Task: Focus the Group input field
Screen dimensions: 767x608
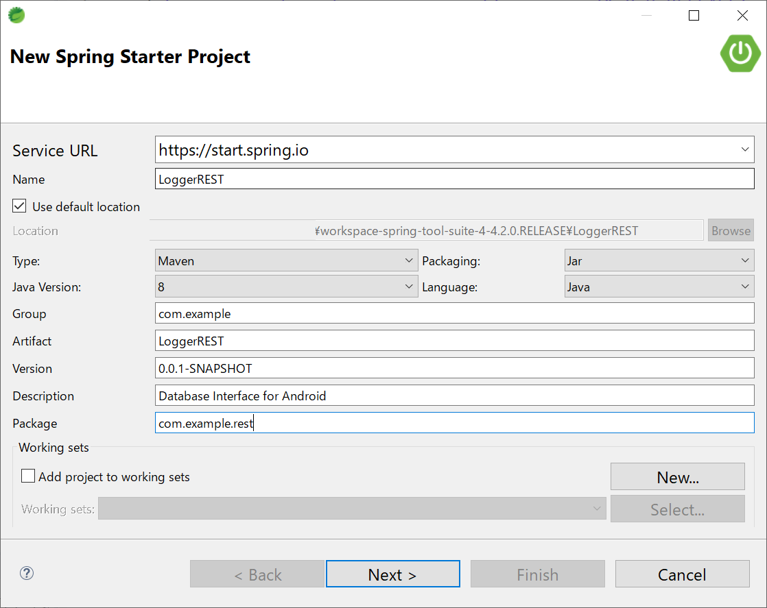Action: coord(454,313)
